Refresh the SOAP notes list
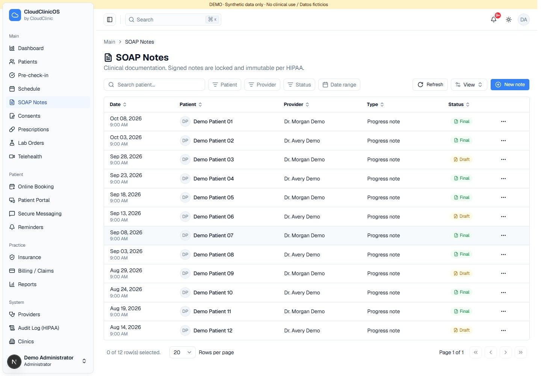This screenshot has width=541, height=376. click(x=430, y=85)
